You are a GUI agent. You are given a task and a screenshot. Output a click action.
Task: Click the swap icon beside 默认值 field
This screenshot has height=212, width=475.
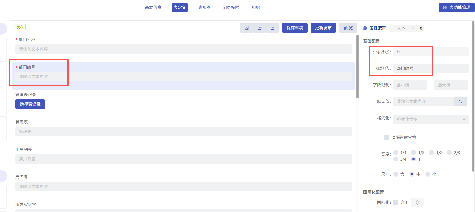(x=461, y=101)
